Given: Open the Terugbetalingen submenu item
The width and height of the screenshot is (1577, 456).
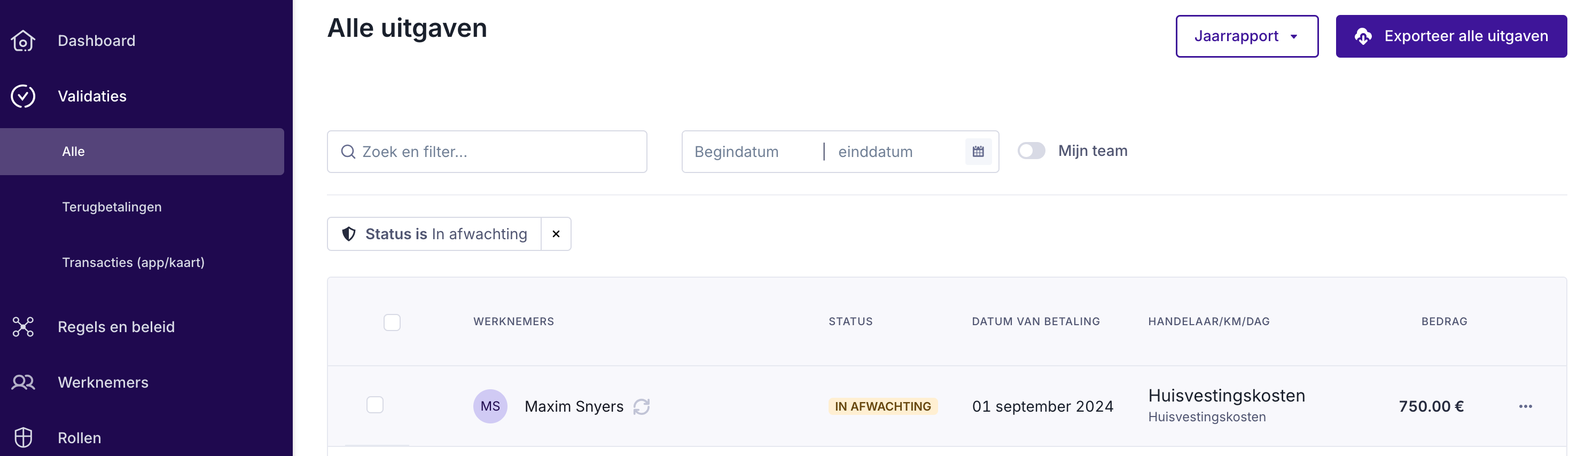Looking at the screenshot, I should [x=112, y=207].
